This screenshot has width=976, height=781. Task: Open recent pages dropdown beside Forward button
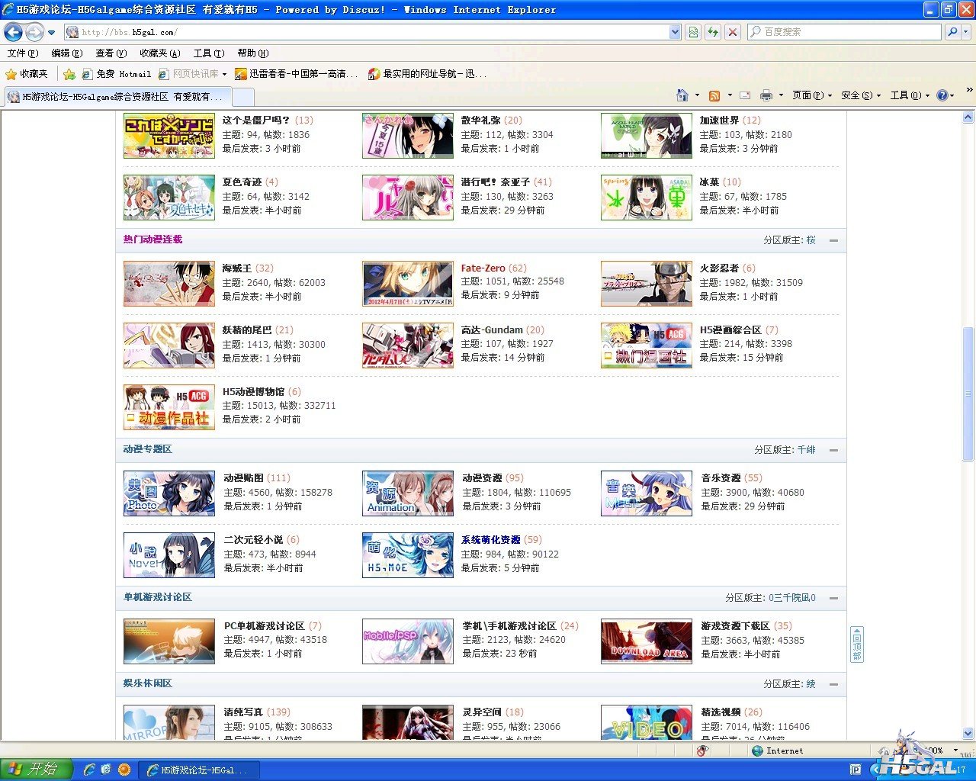pyautogui.click(x=51, y=33)
